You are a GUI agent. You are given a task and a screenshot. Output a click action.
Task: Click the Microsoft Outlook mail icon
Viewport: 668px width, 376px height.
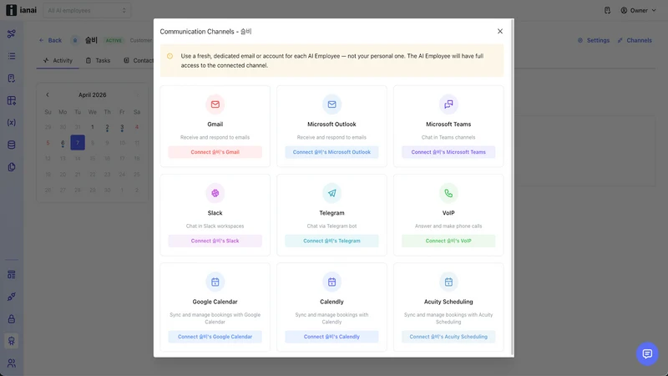coord(331,104)
